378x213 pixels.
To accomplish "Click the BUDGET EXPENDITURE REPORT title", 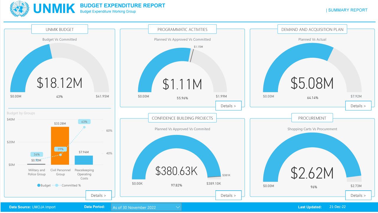I will tap(123, 6).
